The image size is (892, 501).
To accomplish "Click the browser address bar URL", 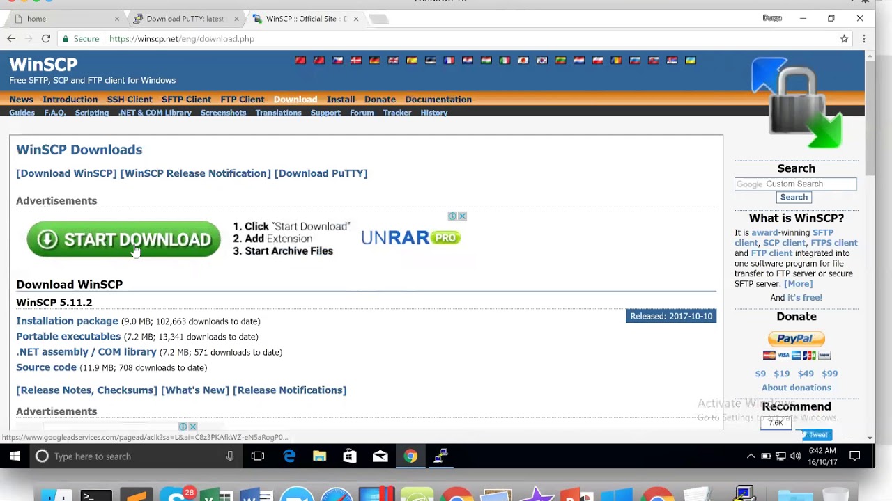I will click(x=182, y=39).
